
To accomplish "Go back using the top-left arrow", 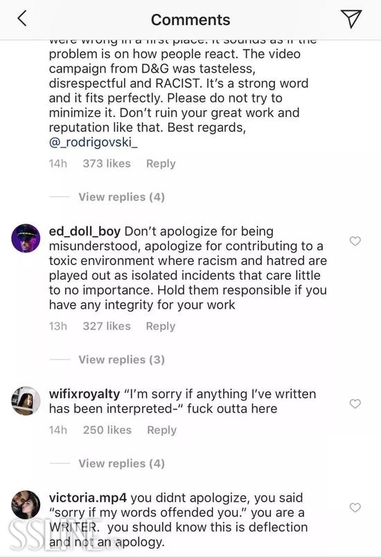I will tap(22, 19).
